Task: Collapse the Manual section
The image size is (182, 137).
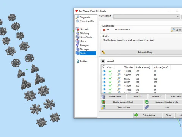Action: coord(103,61)
